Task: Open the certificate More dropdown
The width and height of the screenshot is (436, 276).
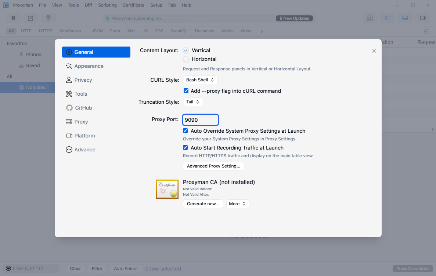Action: tap(237, 203)
